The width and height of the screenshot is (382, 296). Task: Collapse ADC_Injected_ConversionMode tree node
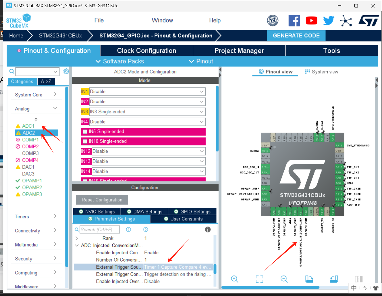coord(77,245)
